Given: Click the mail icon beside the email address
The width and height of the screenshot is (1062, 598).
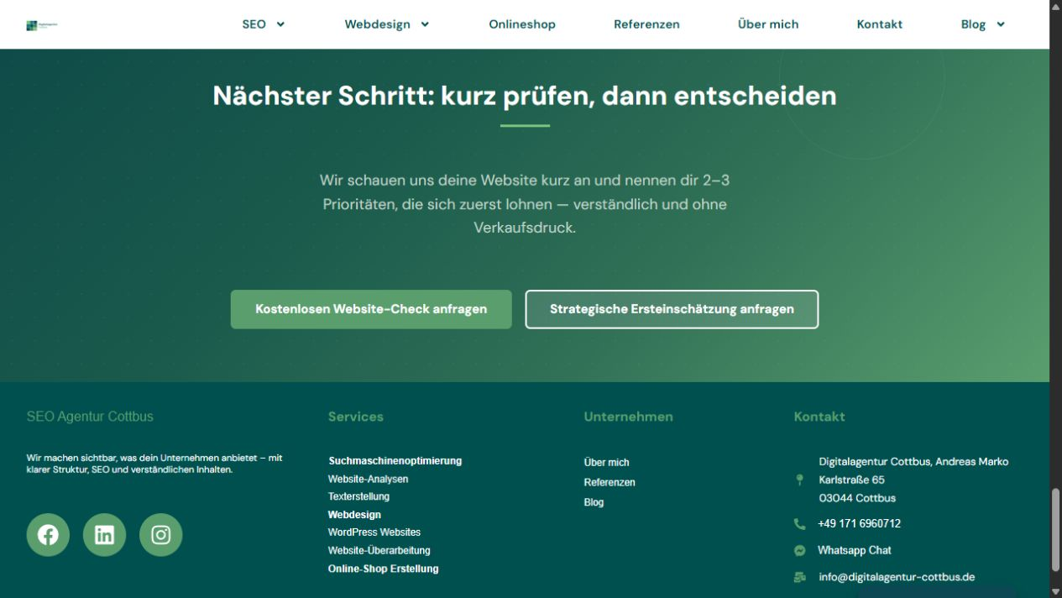Looking at the screenshot, I should [x=799, y=577].
